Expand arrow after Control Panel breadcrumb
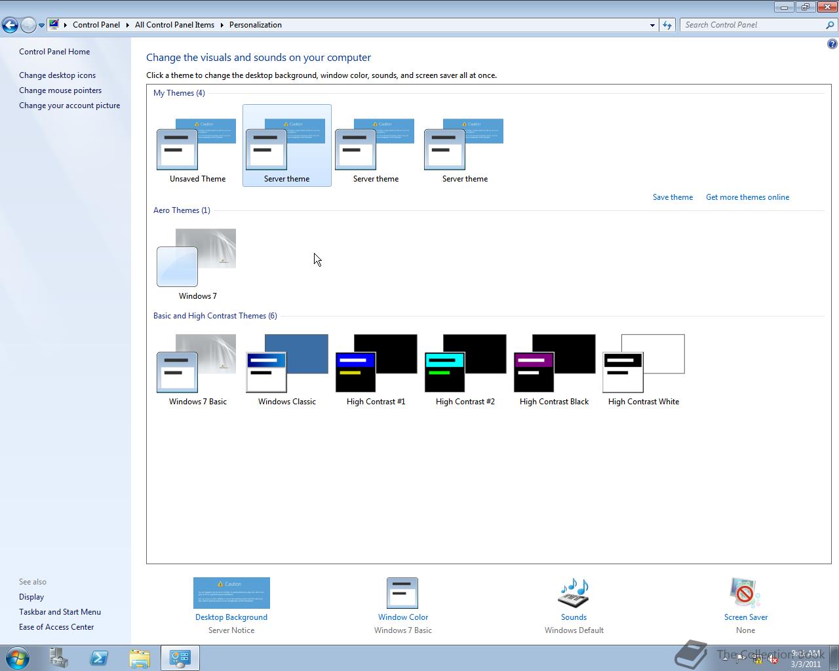Viewport: 839px width, 671px height. click(x=127, y=25)
